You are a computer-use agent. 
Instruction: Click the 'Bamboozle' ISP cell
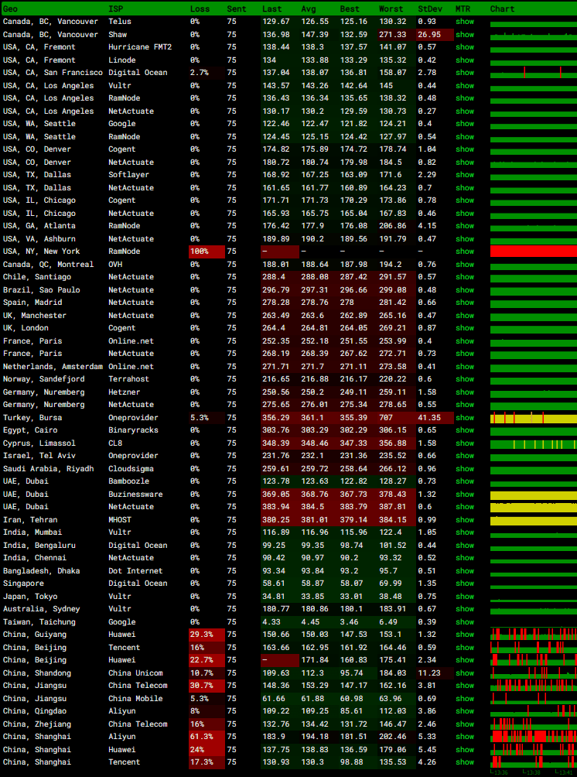128,481
